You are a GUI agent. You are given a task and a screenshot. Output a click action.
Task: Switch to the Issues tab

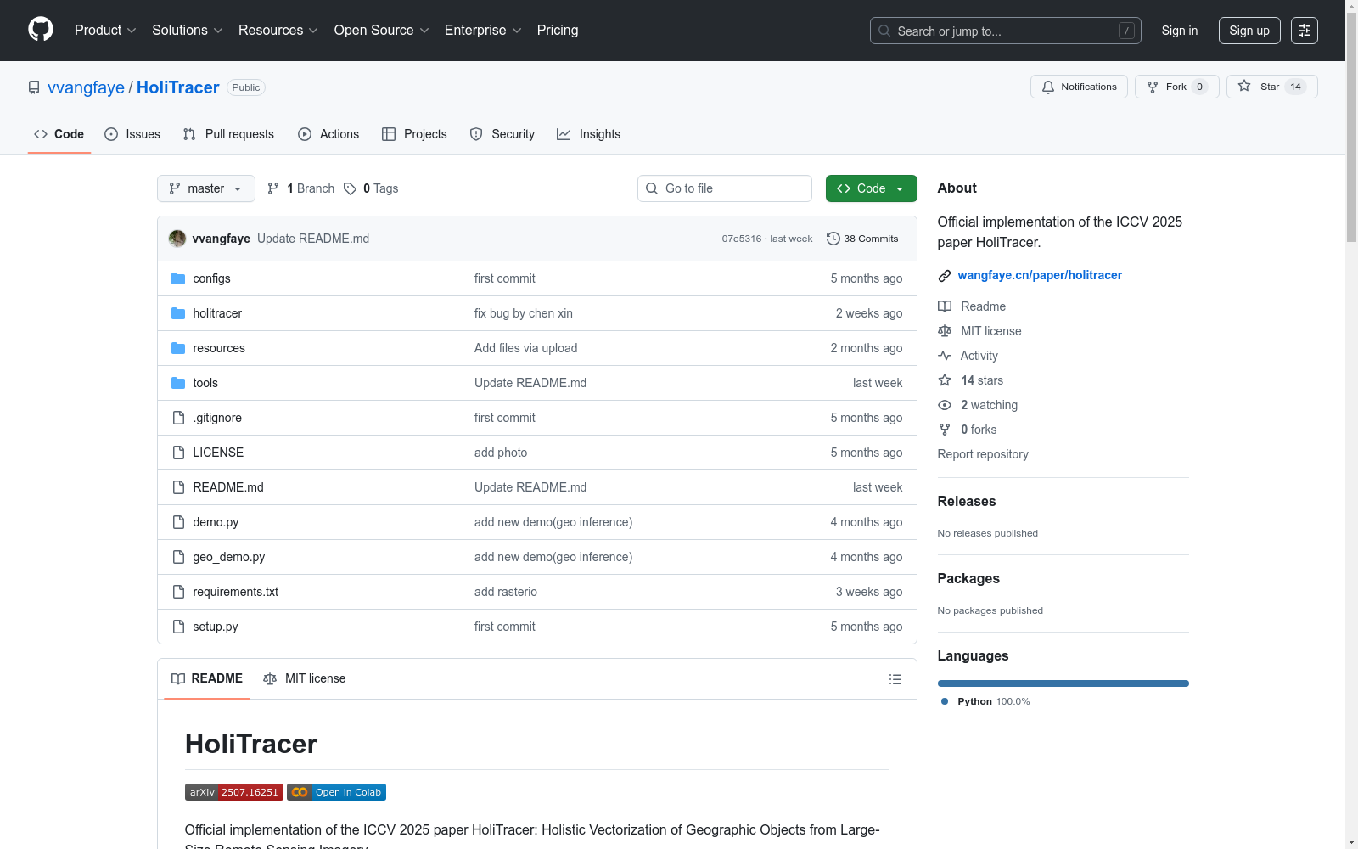point(132,134)
